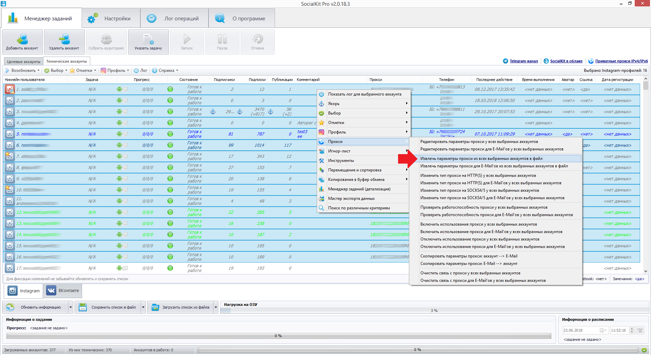651x355 pixels.
Task: Open the Справка toolbar dropdown
Action: pos(177,70)
